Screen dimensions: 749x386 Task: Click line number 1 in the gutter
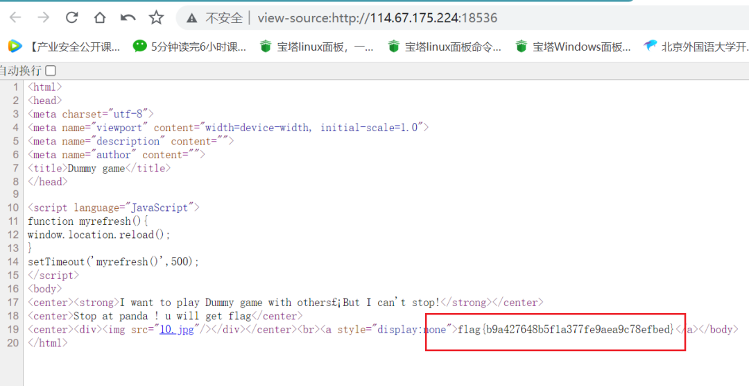pos(16,87)
